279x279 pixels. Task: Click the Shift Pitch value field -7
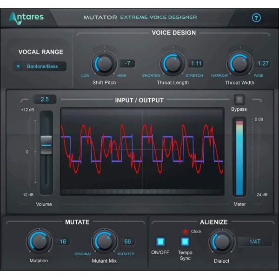pyautogui.click(x=127, y=63)
